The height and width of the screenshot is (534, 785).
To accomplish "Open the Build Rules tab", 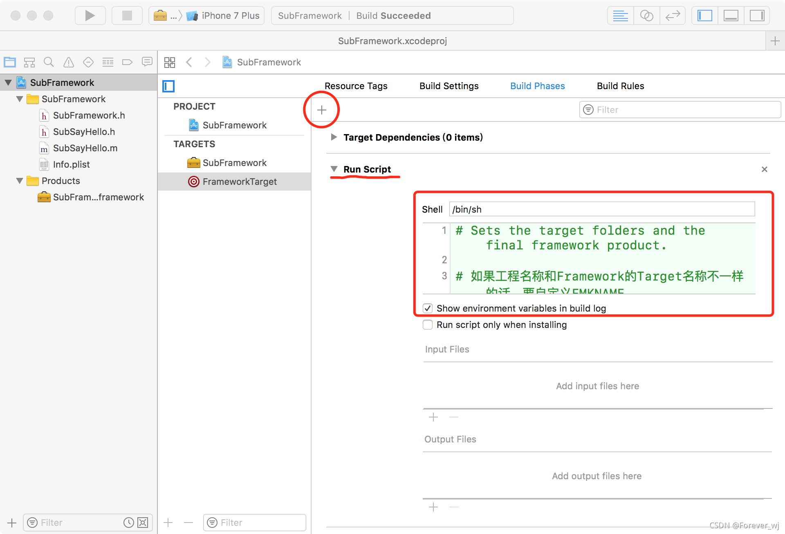I will pyautogui.click(x=620, y=86).
